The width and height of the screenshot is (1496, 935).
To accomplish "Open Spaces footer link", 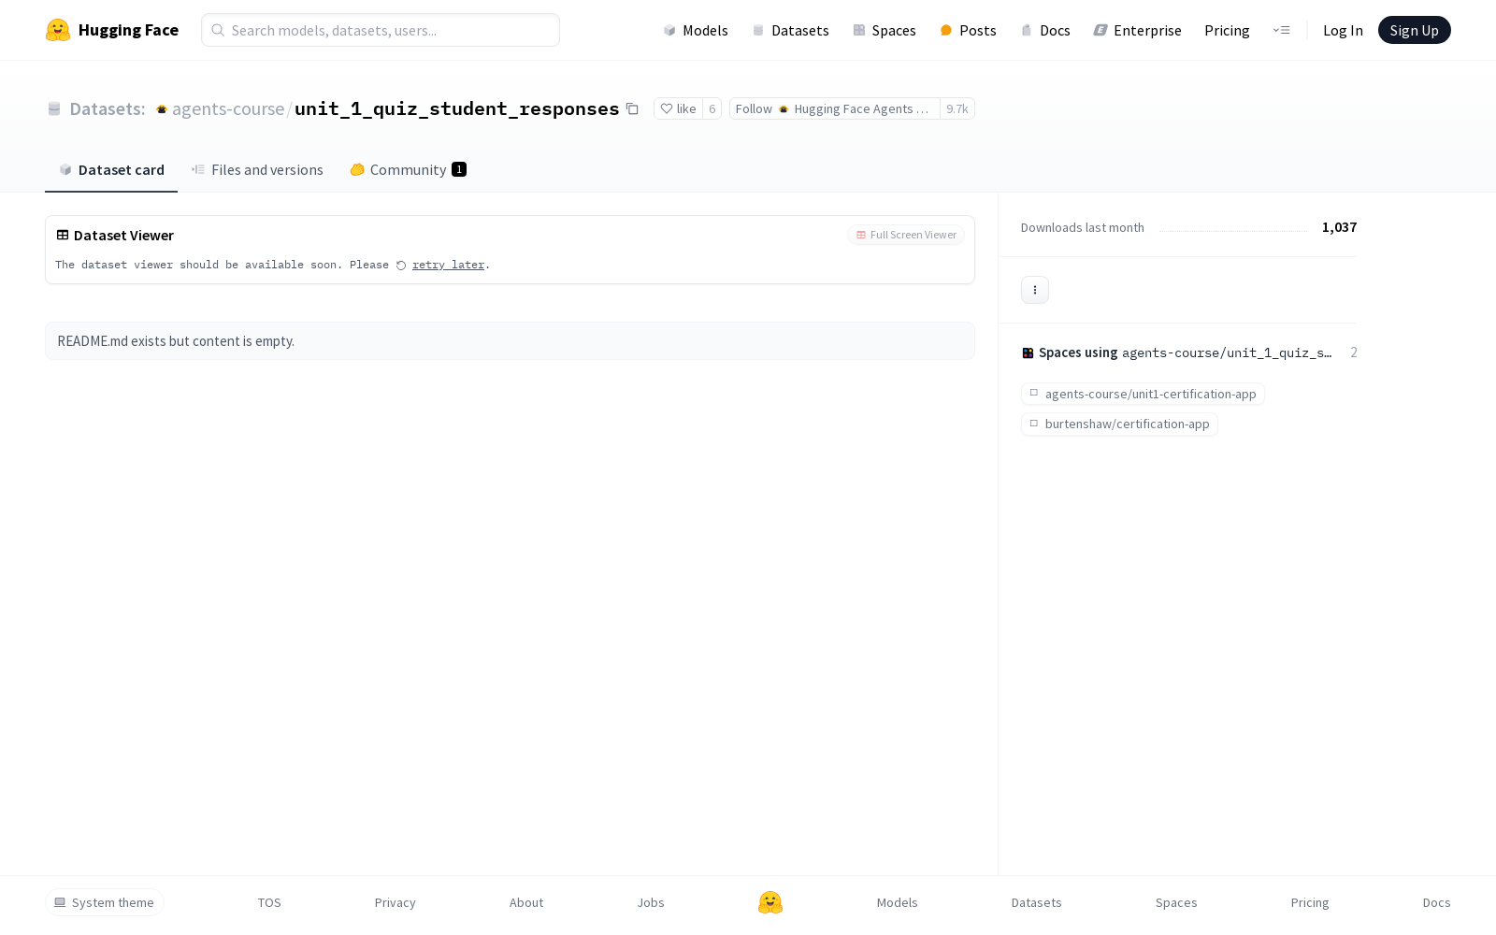I will click(1176, 902).
